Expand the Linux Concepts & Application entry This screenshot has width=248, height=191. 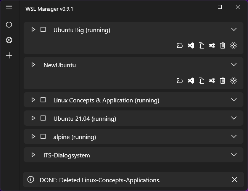234,100
